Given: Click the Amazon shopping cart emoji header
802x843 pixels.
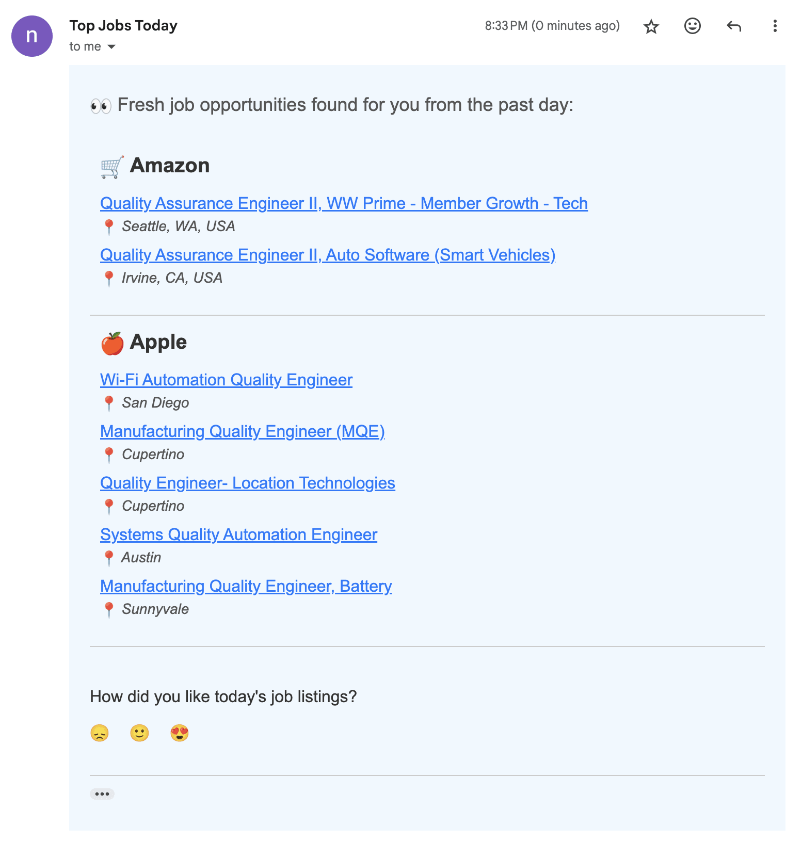Looking at the screenshot, I should [110, 166].
